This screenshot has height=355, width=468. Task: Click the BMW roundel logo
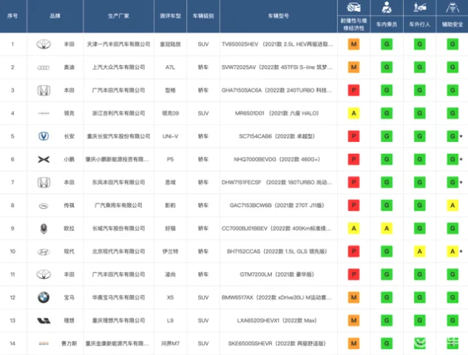point(44,297)
